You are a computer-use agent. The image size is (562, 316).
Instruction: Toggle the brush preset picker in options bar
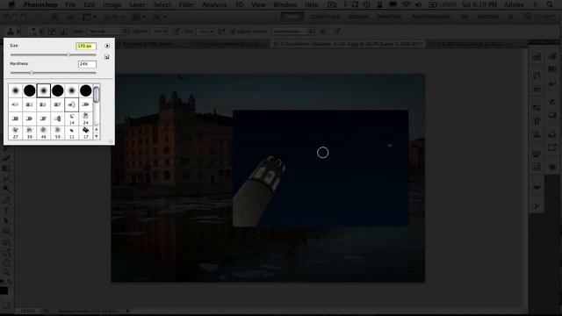pos(36,32)
